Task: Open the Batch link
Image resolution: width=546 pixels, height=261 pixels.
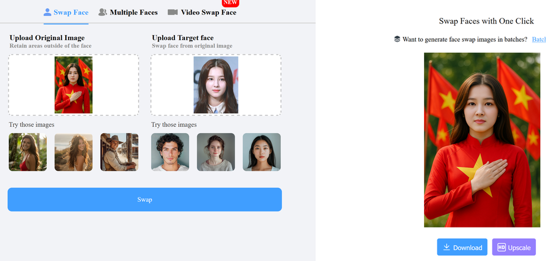Action: pyautogui.click(x=538, y=39)
